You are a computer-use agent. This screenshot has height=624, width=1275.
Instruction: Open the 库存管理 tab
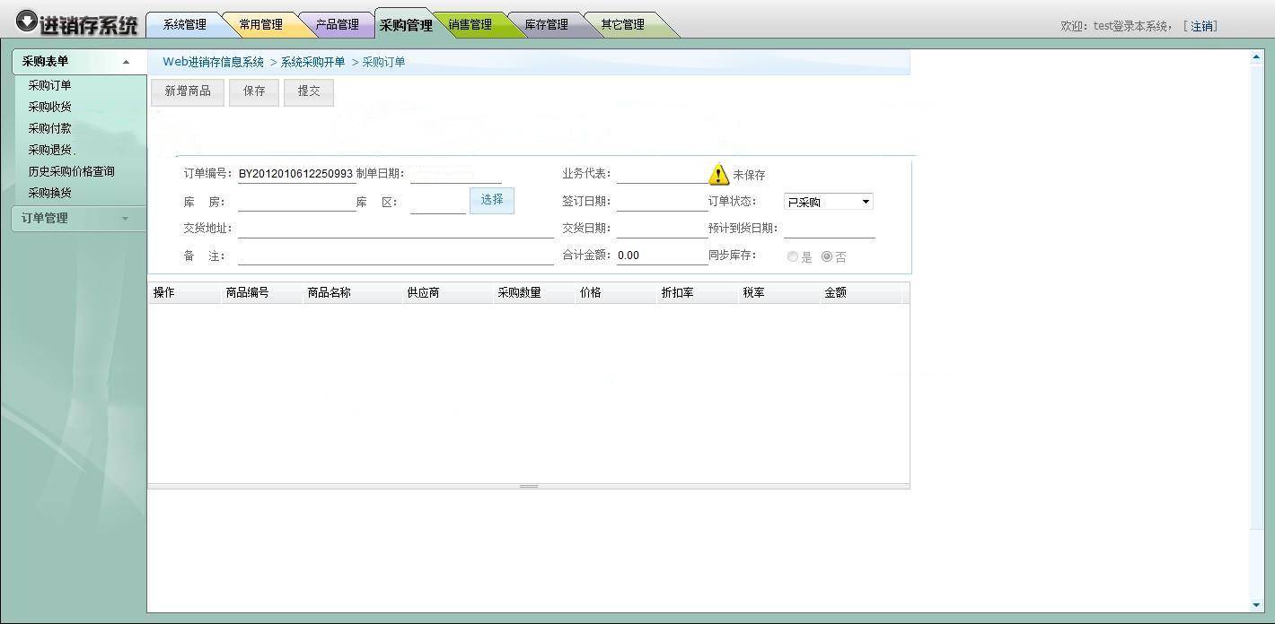pyautogui.click(x=546, y=25)
